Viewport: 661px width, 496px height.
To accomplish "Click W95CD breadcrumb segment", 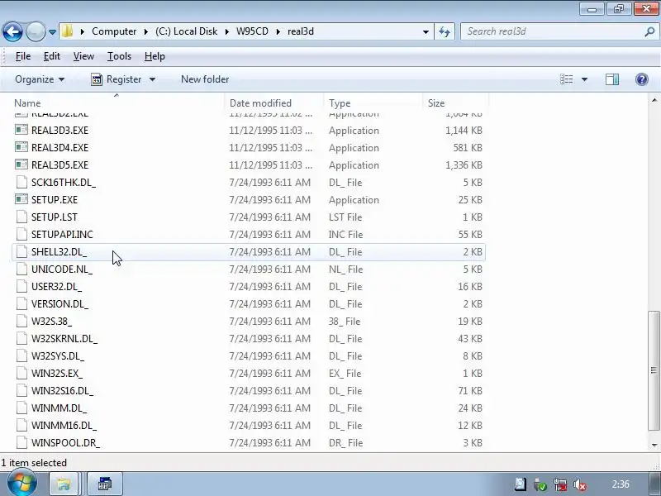I will (252, 31).
